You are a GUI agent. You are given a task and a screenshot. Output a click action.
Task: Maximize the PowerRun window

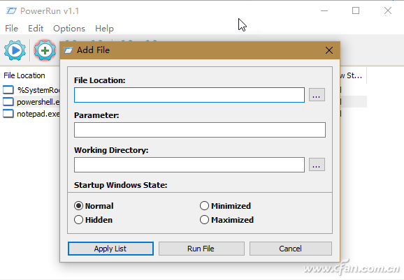point(356,10)
